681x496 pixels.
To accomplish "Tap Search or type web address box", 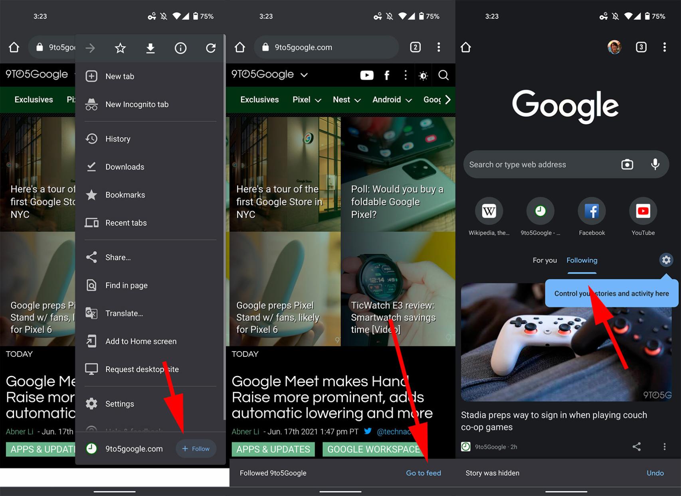I will point(566,164).
